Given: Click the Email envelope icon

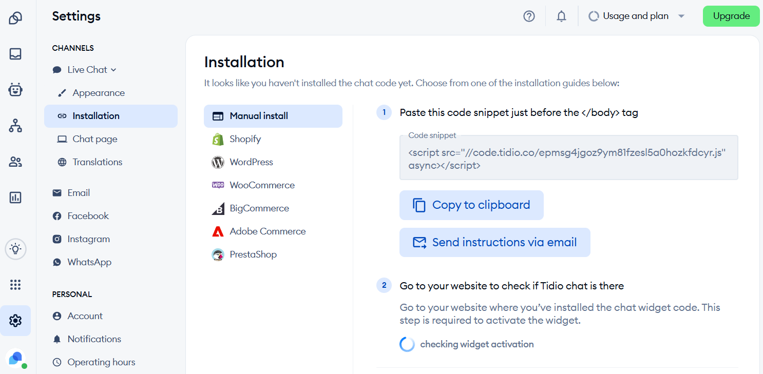Looking at the screenshot, I should click(x=57, y=193).
